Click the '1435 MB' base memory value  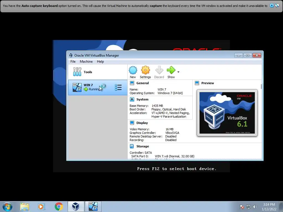(x=157, y=106)
